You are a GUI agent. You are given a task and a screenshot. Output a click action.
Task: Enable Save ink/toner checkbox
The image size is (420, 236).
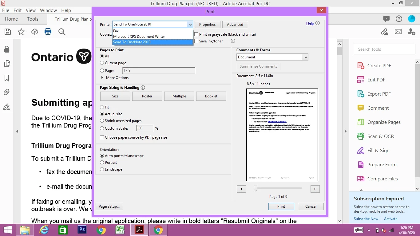pyautogui.click(x=196, y=41)
